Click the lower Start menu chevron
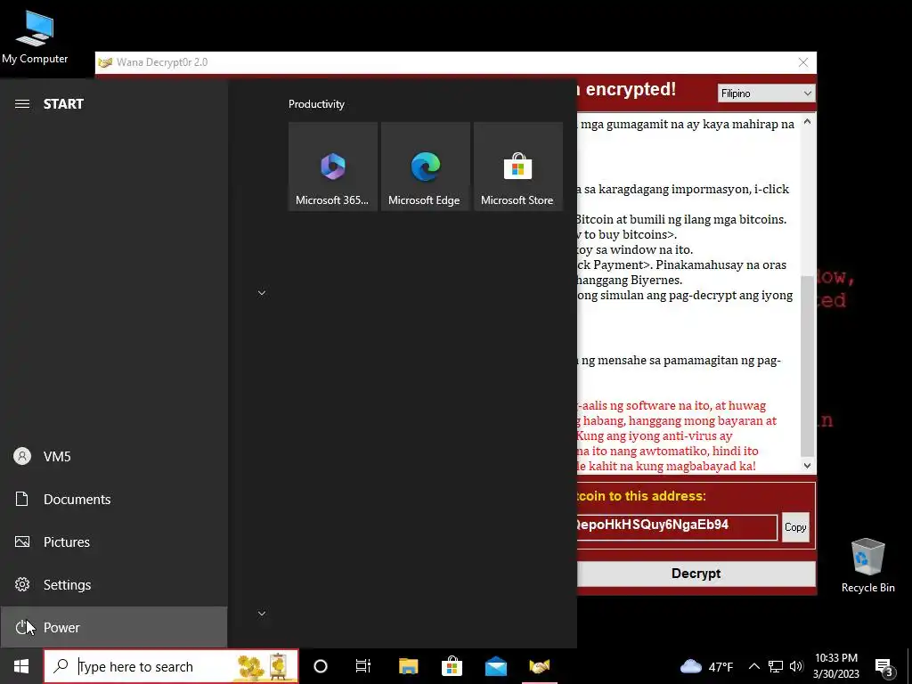Viewport: 912px width, 684px height. pyautogui.click(x=262, y=614)
